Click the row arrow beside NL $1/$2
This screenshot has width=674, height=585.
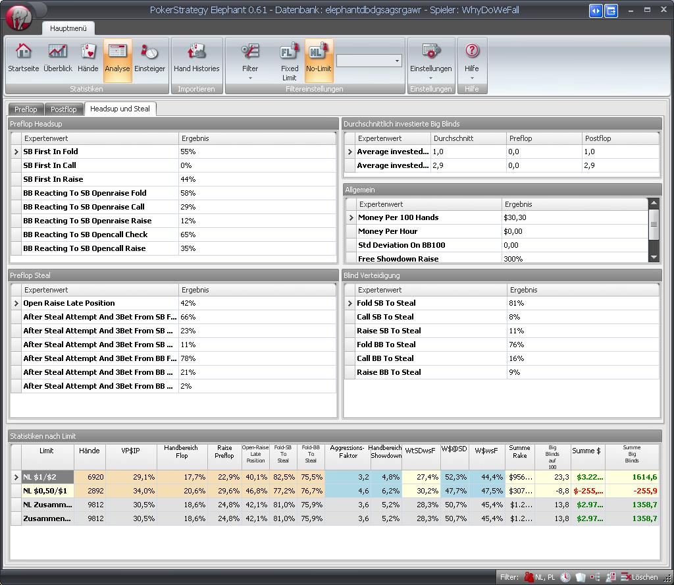tap(16, 477)
